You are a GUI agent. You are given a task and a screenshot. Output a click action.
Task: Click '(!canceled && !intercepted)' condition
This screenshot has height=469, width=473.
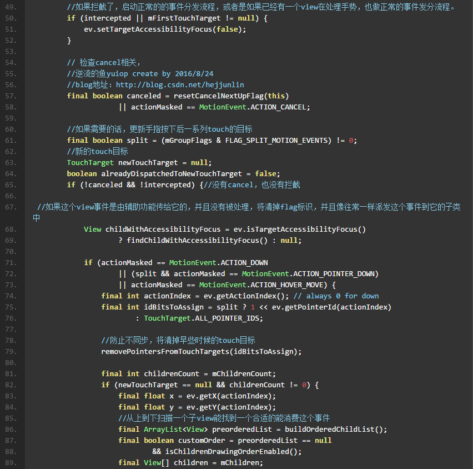[137, 185]
